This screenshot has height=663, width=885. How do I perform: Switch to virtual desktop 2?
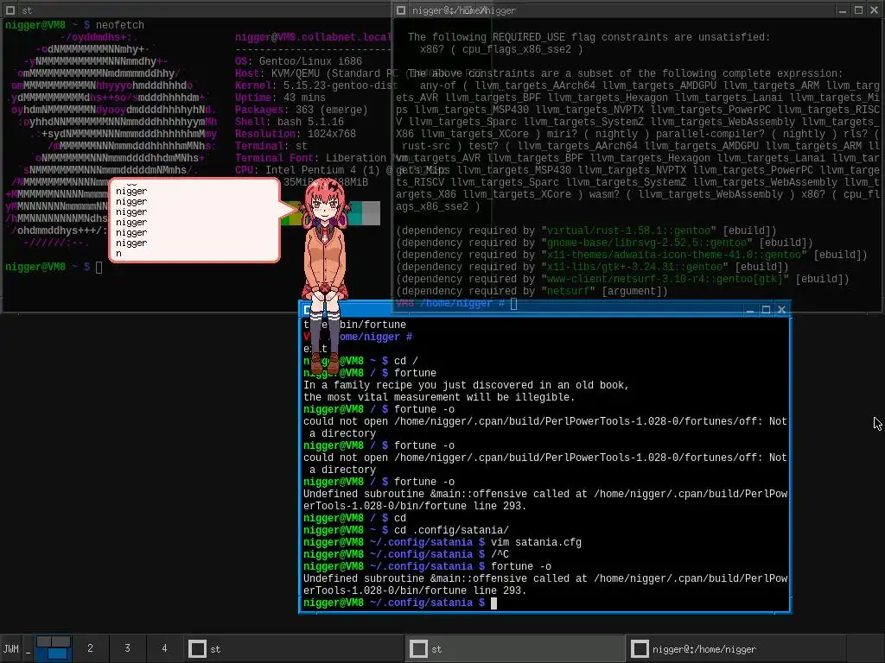coord(90,648)
